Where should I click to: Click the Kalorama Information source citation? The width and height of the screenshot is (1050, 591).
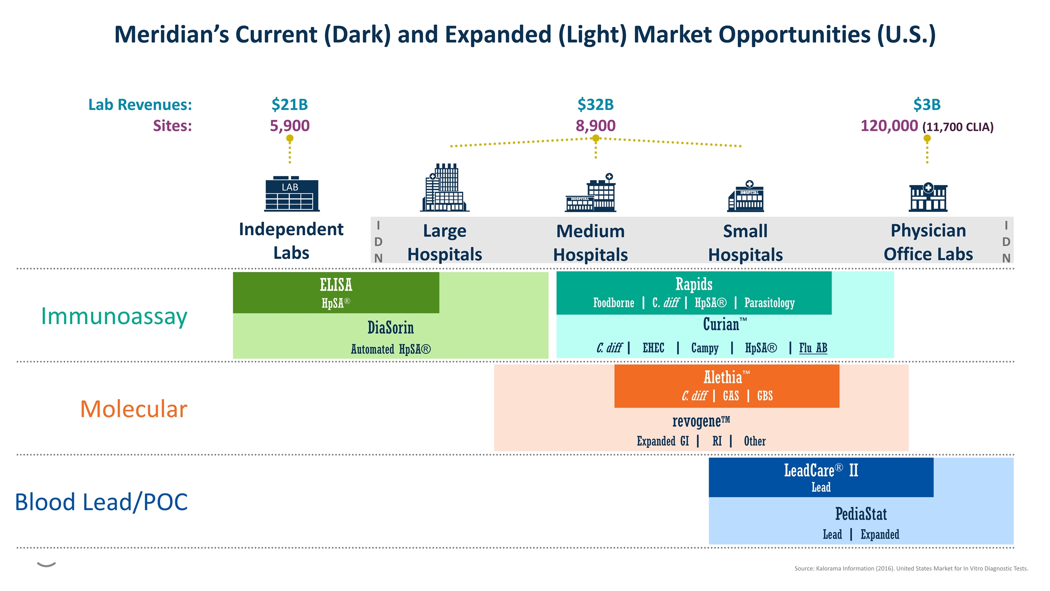pyautogui.click(x=911, y=569)
